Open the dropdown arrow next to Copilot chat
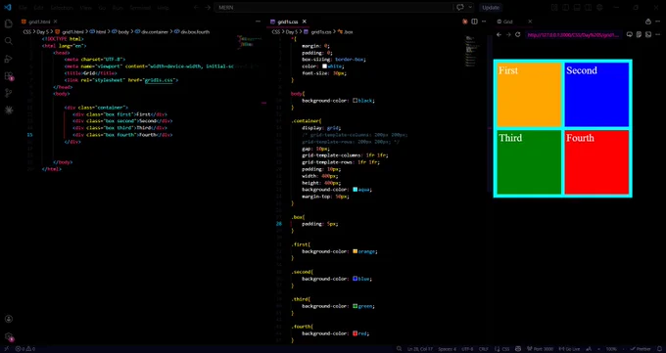 pyautogui.click(x=470, y=7)
